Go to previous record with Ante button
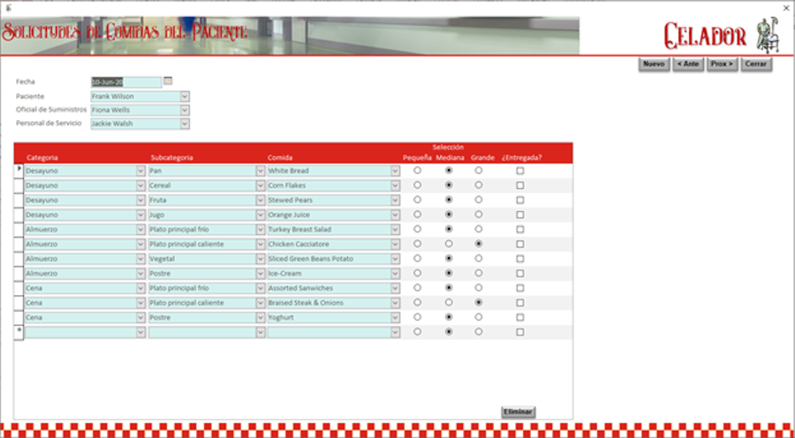 click(688, 64)
